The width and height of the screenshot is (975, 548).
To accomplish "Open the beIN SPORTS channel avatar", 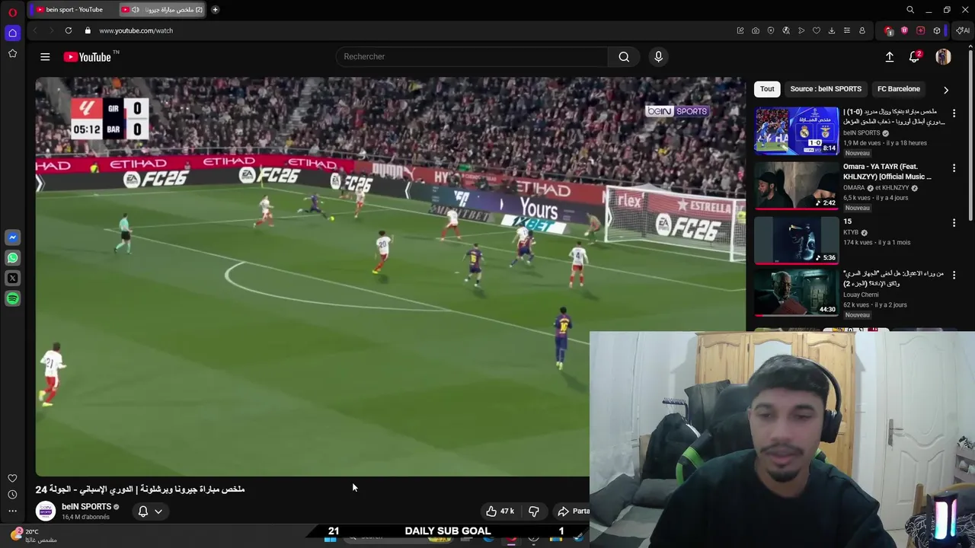I will (46, 511).
